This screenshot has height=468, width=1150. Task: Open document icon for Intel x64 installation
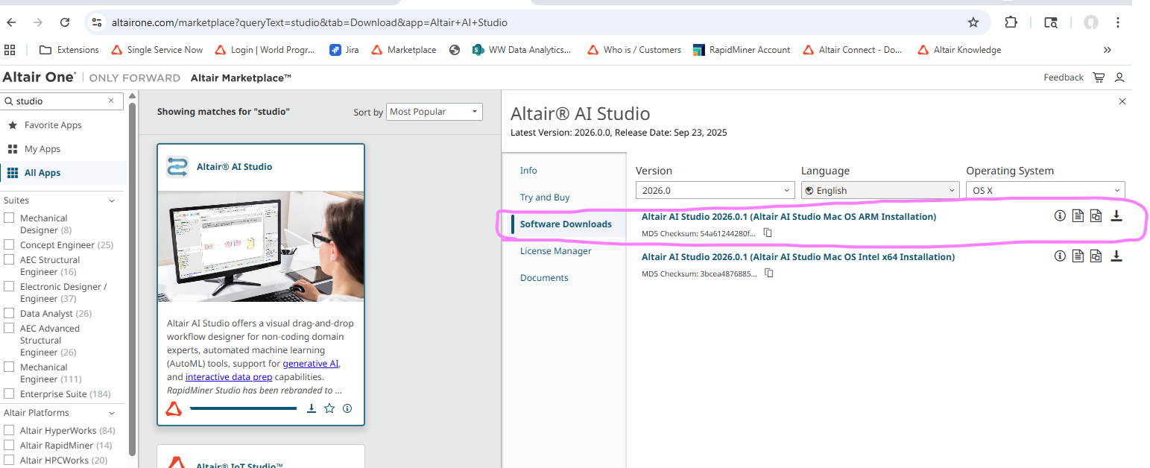1078,256
